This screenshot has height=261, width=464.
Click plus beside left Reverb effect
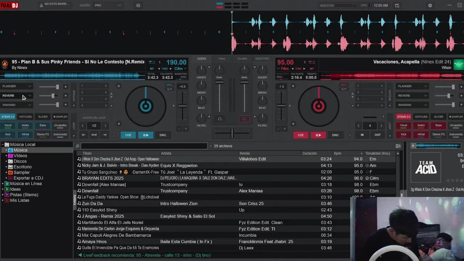coord(66,96)
